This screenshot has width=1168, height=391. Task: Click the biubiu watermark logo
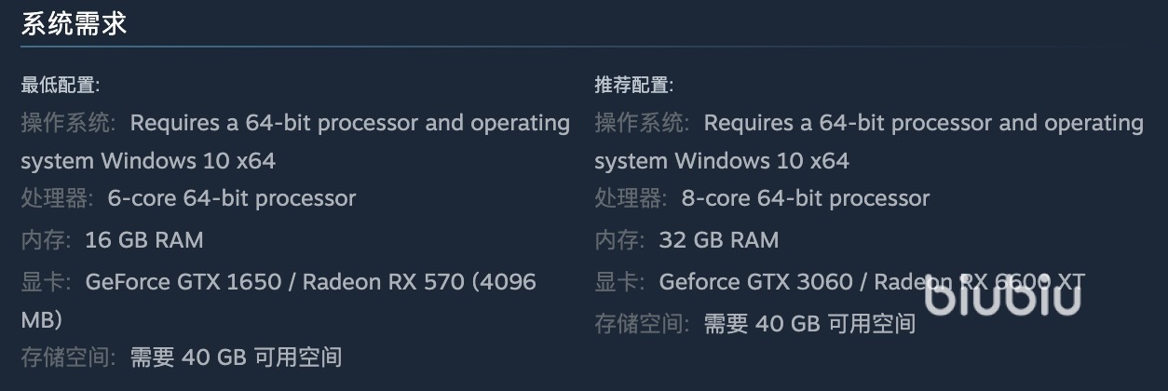pos(1002,296)
